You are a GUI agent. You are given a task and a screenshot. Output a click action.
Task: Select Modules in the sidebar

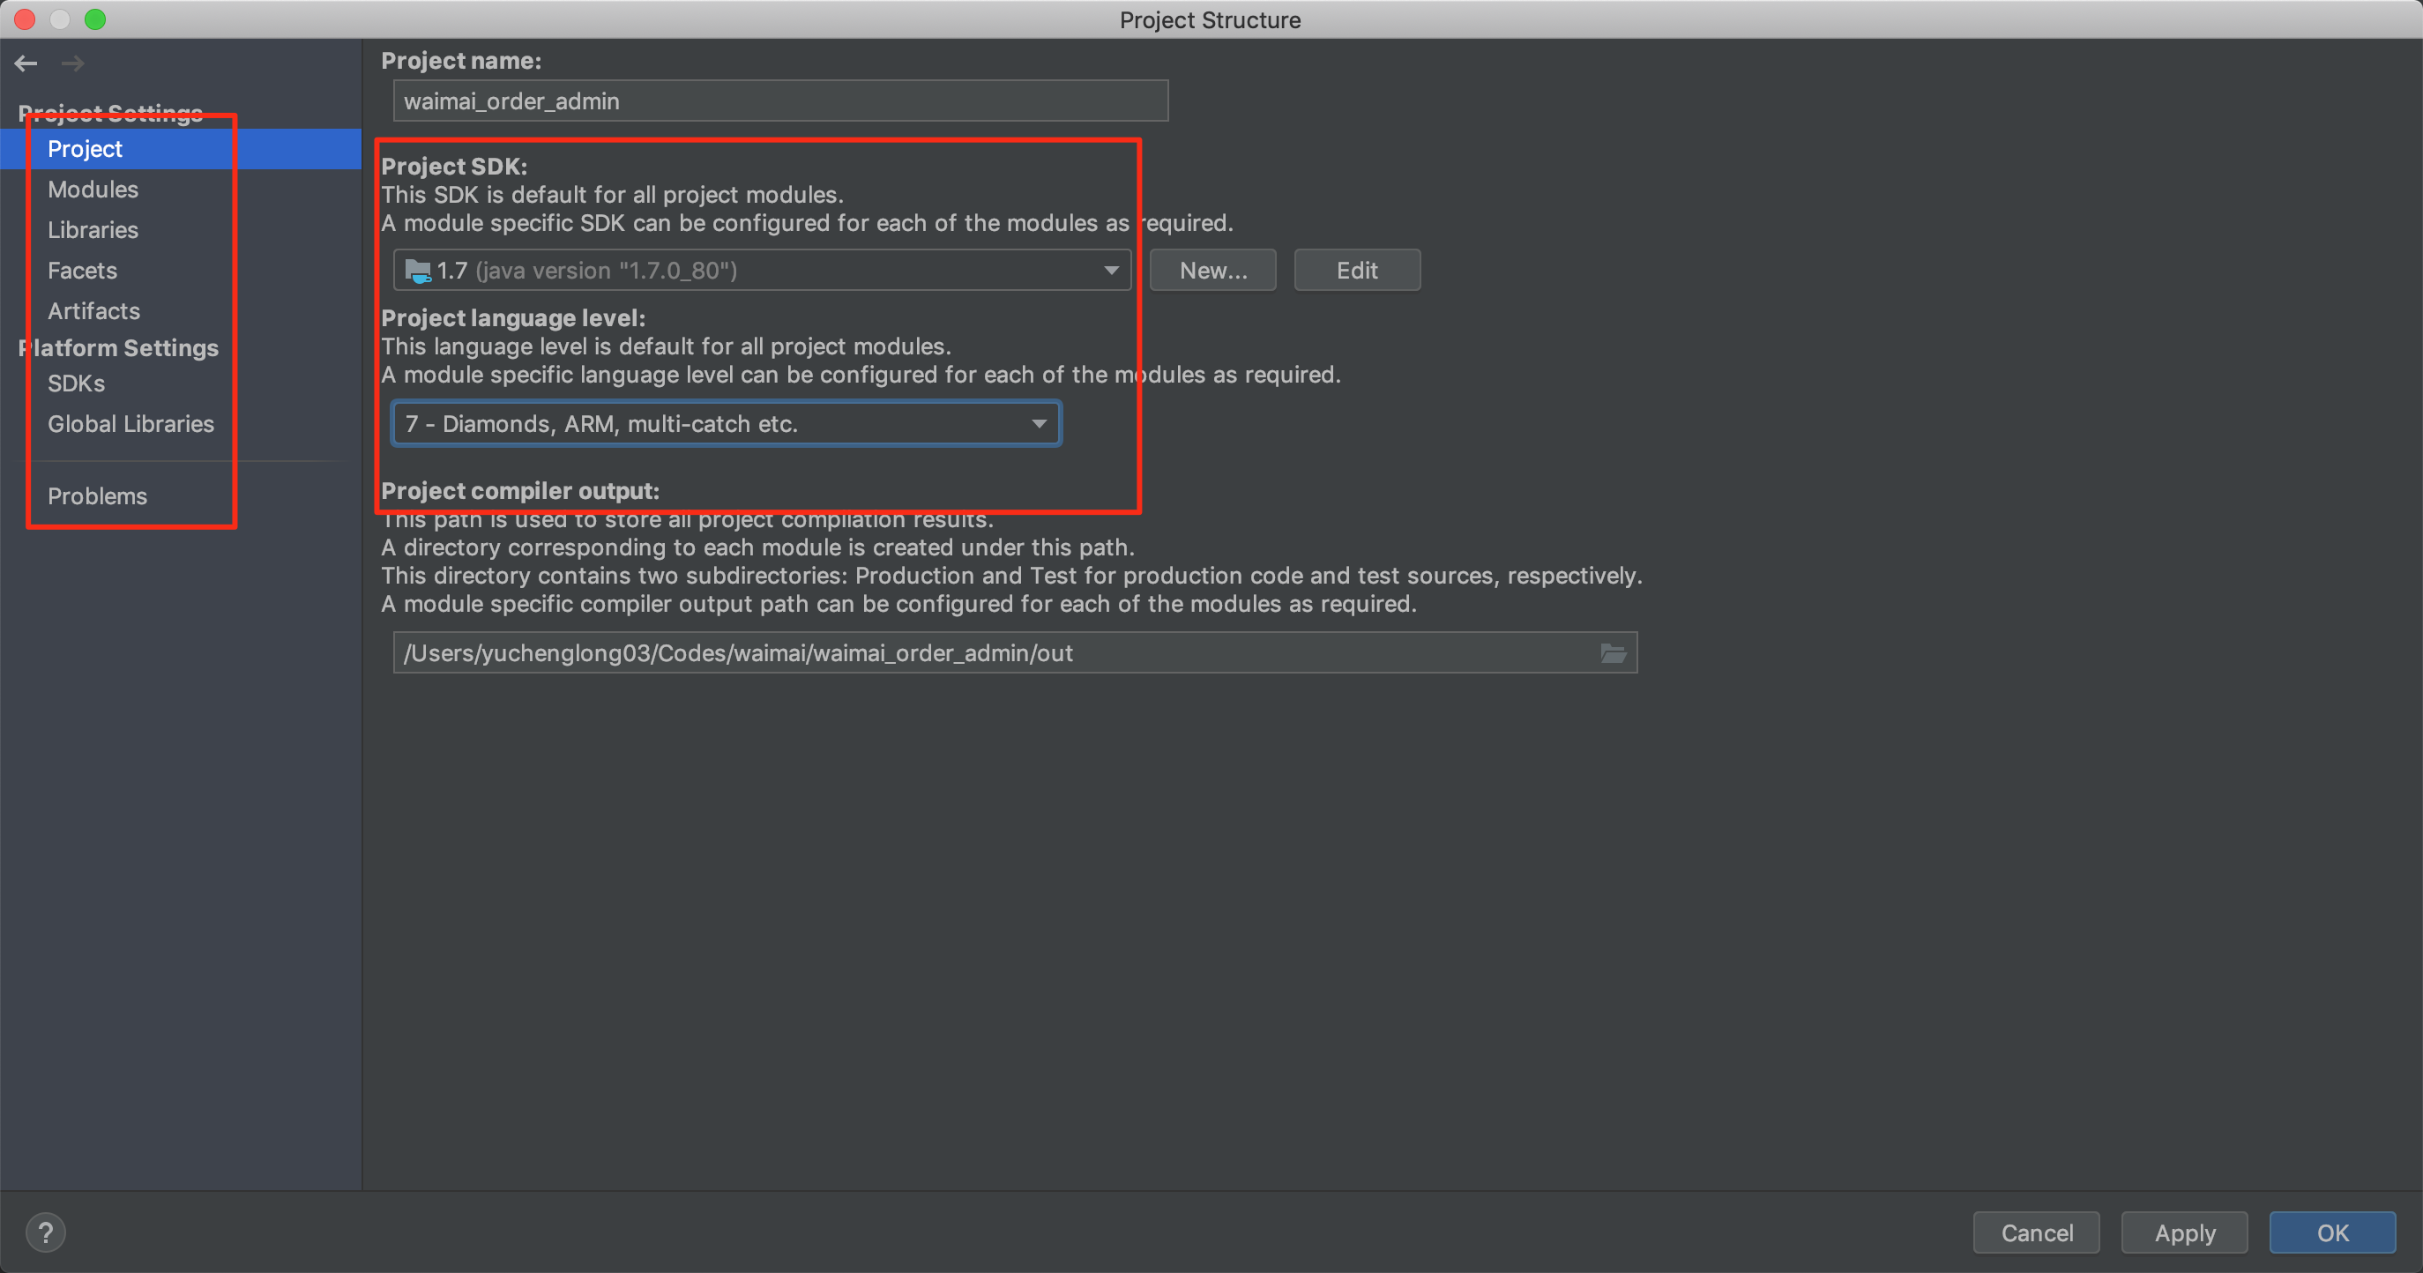[93, 189]
